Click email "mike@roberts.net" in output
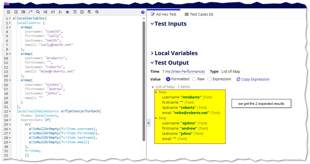The image size is (310, 164). (191, 113)
